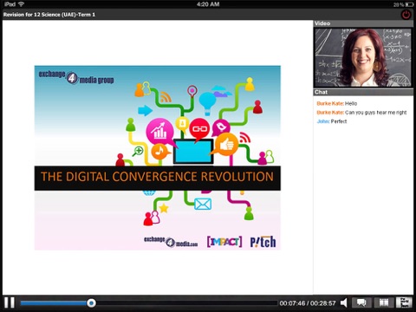
Task: Mute audio with the speaker icon
Action: coord(344,302)
